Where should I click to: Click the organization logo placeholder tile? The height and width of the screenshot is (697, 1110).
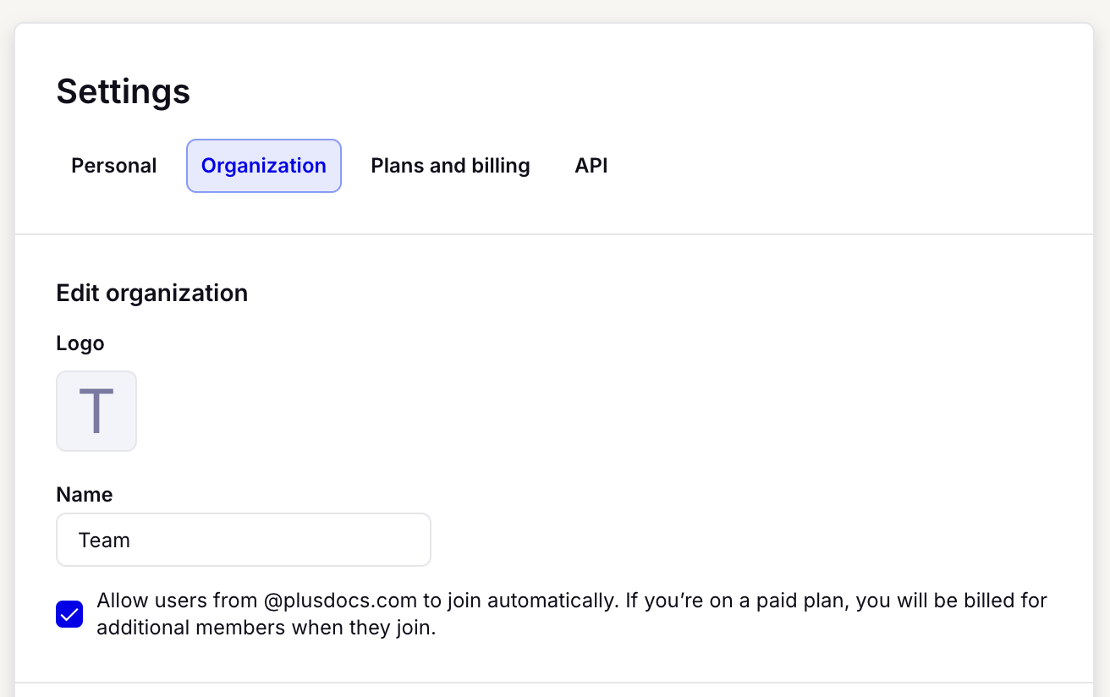pos(96,411)
